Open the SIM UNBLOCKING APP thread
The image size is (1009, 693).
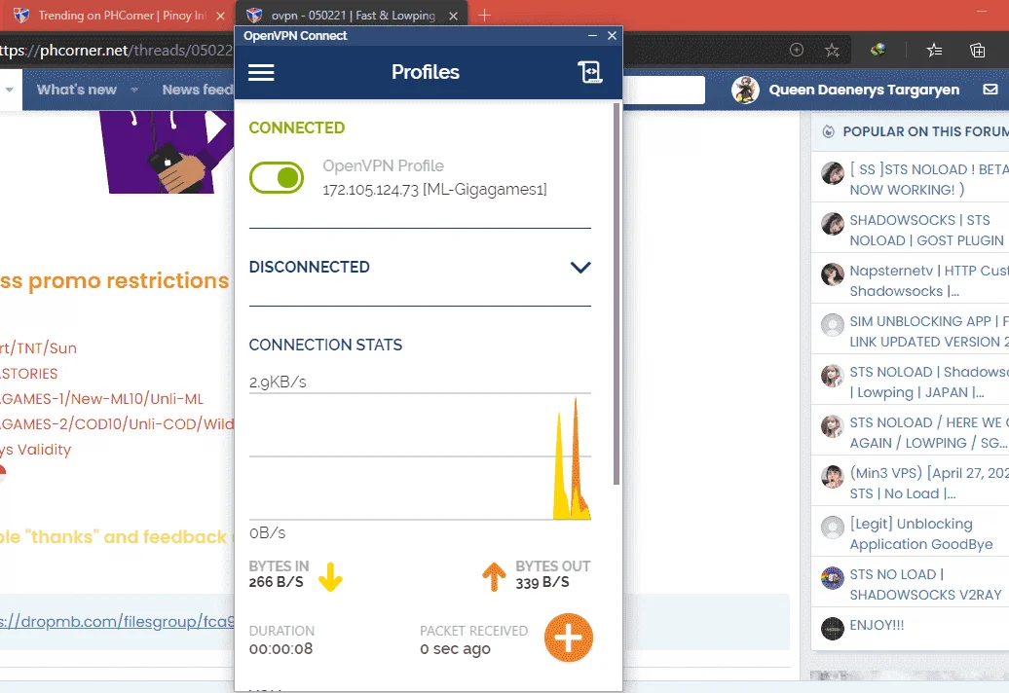click(929, 332)
